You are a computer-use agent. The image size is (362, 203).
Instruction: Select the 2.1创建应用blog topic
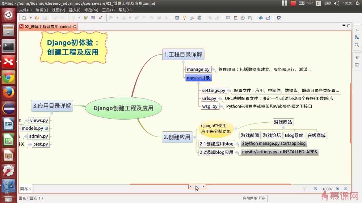coord(217,144)
